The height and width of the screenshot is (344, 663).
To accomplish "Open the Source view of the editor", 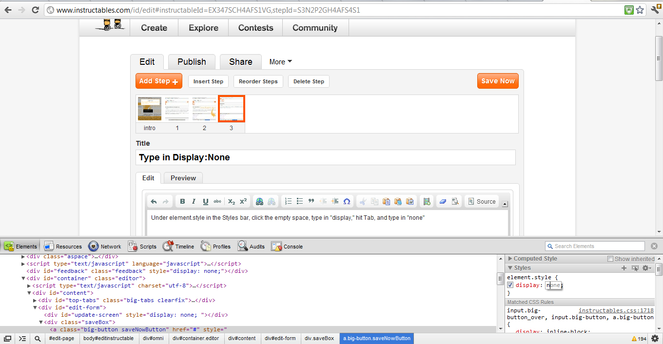I will pyautogui.click(x=481, y=201).
